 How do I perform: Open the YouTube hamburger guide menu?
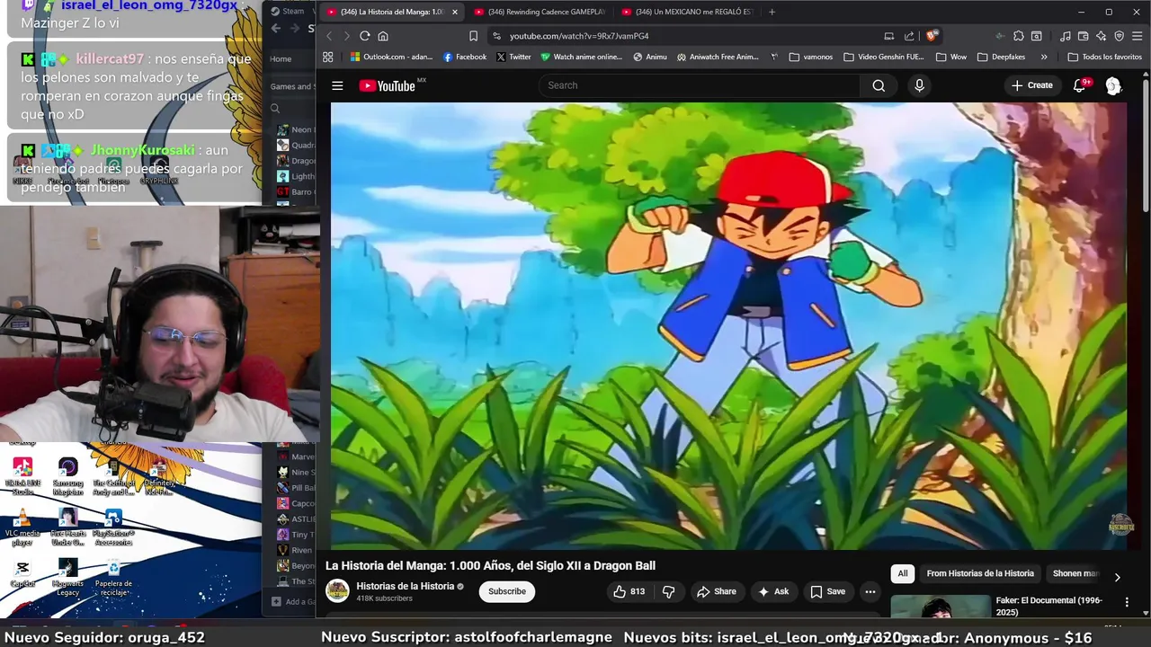click(x=337, y=85)
